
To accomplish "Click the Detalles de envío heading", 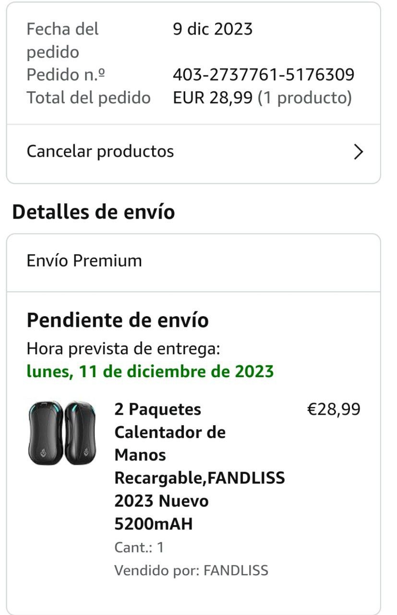I will click(x=94, y=212).
